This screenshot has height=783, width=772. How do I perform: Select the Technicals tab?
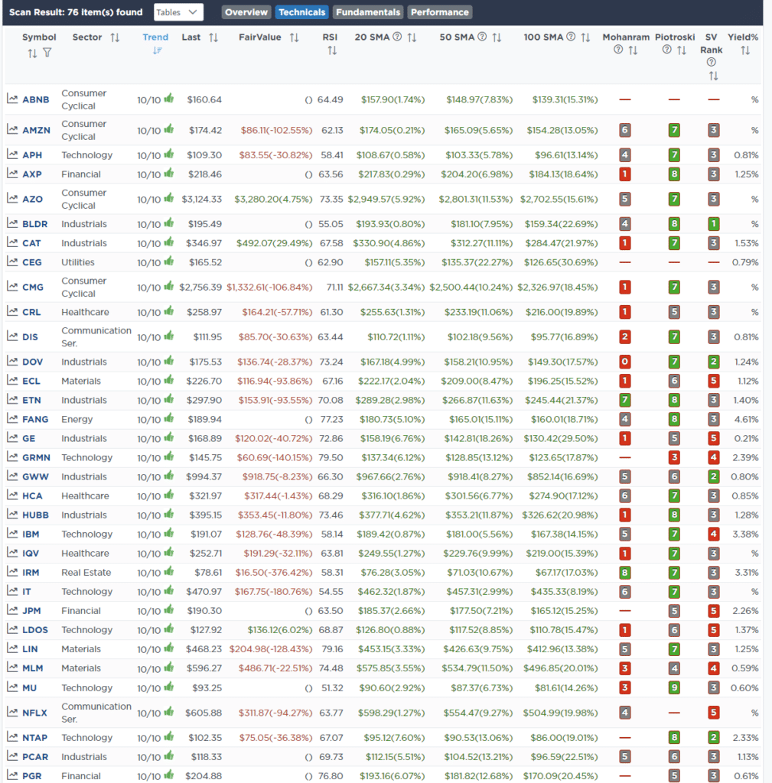pos(301,12)
